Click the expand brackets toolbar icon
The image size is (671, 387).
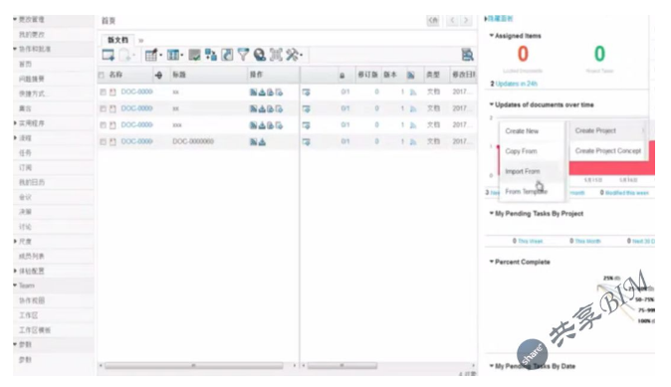pyautogui.click(x=276, y=55)
